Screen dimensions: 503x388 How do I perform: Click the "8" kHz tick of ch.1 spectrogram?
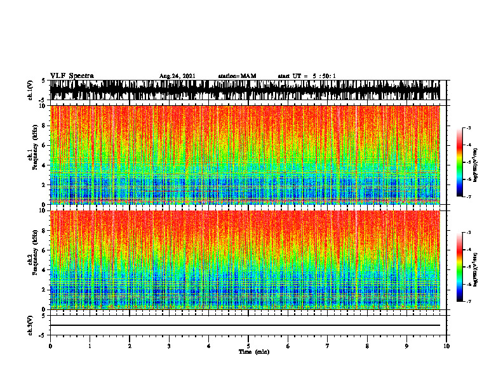point(44,126)
